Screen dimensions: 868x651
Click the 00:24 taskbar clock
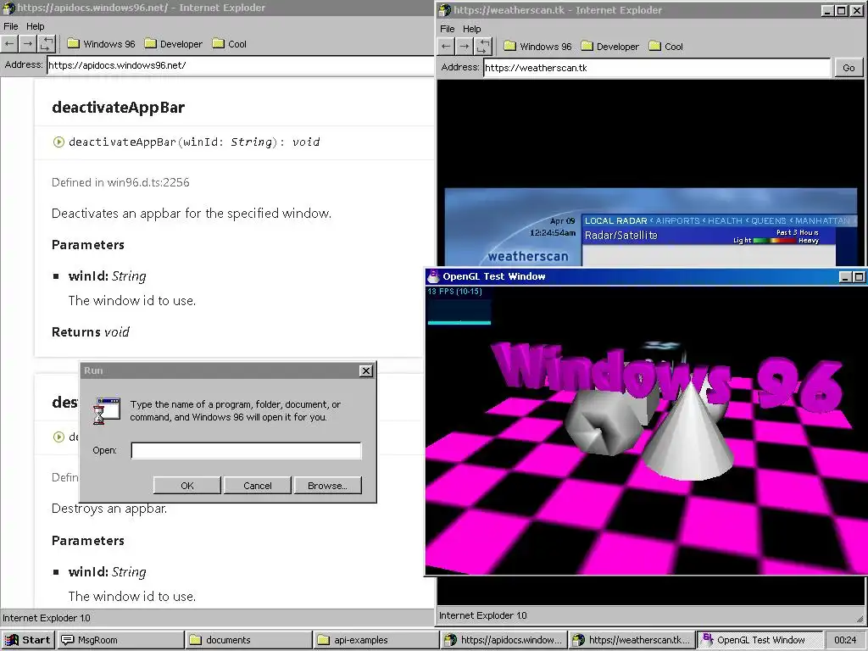point(845,640)
